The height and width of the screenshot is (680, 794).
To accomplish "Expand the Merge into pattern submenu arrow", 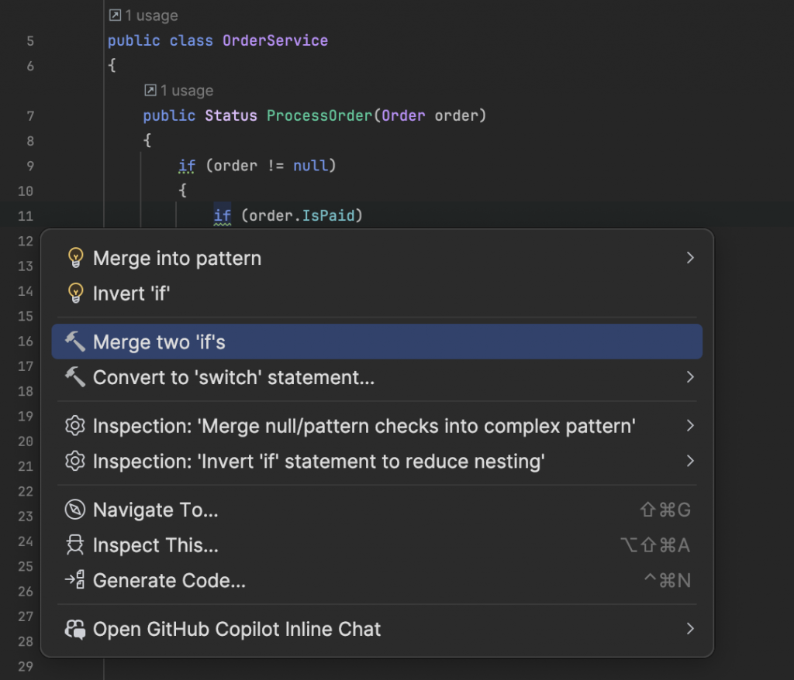I will click(690, 258).
